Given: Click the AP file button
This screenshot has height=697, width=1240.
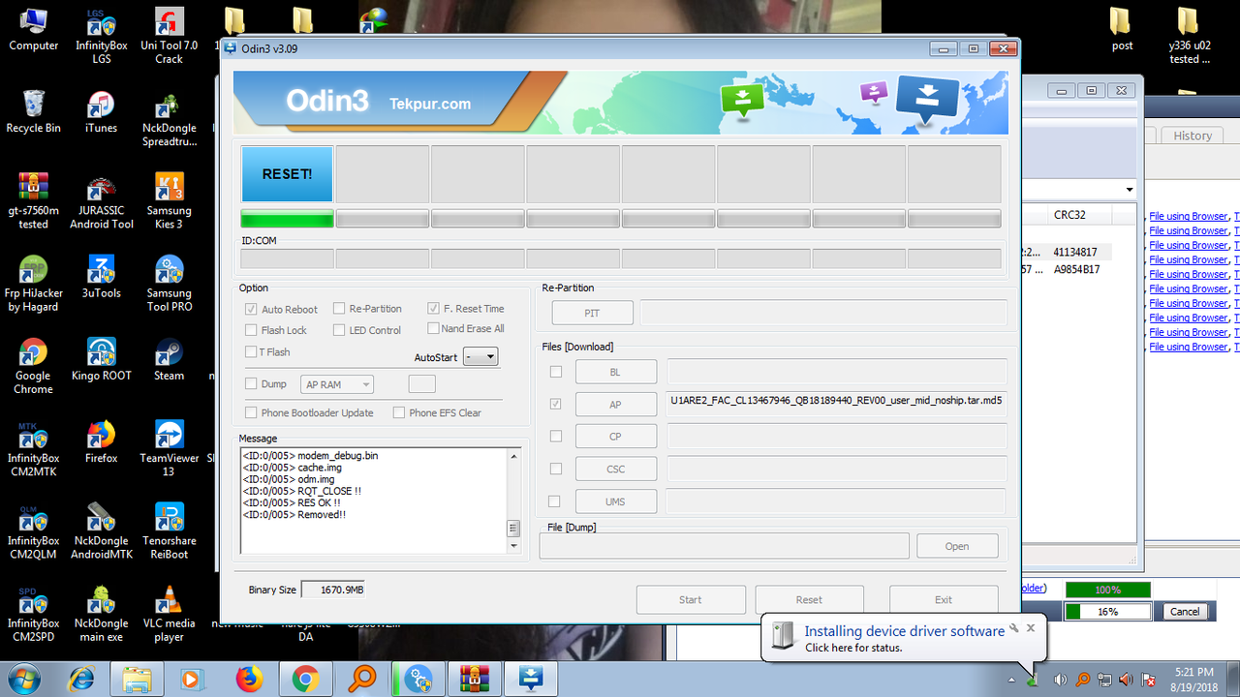Looking at the screenshot, I should point(616,405).
